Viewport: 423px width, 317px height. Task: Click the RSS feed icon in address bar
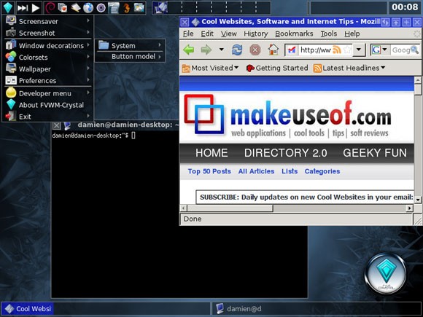pos(337,50)
